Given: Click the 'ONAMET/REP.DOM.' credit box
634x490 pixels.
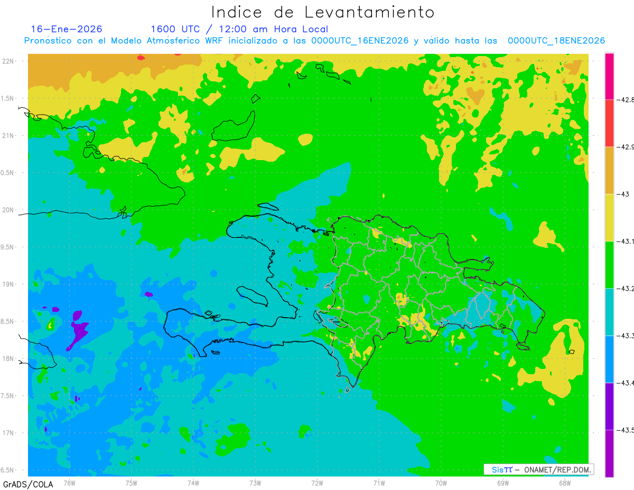Looking at the screenshot, I should tap(538, 469).
